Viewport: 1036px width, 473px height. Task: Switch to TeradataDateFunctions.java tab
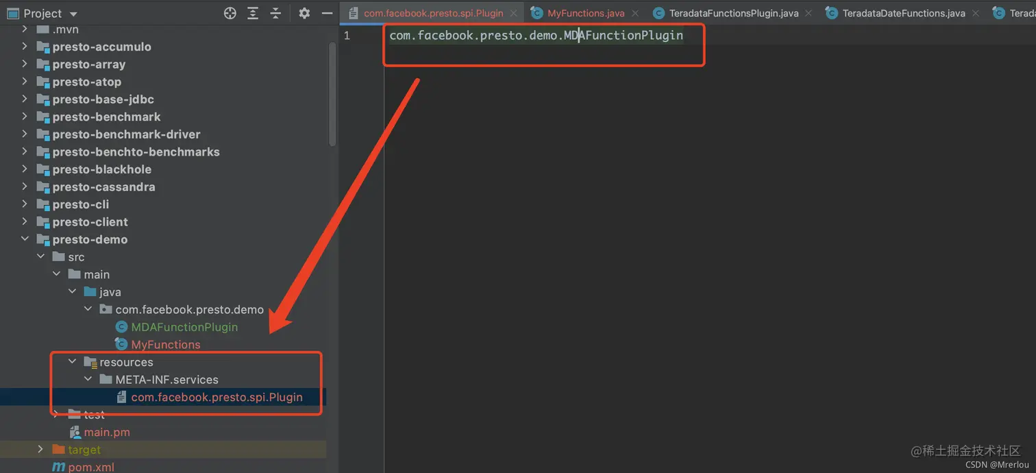pyautogui.click(x=904, y=13)
